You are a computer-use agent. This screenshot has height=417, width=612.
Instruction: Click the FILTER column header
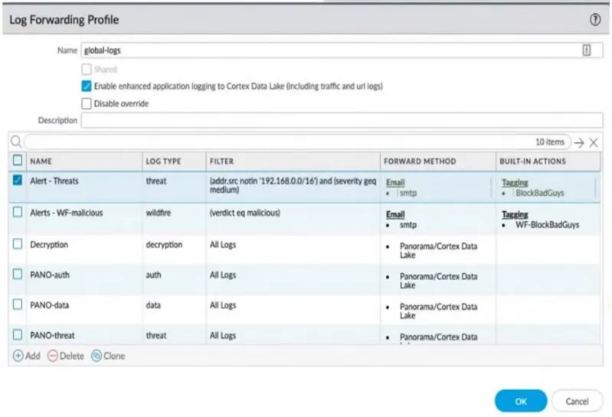[x=221, y=161]
